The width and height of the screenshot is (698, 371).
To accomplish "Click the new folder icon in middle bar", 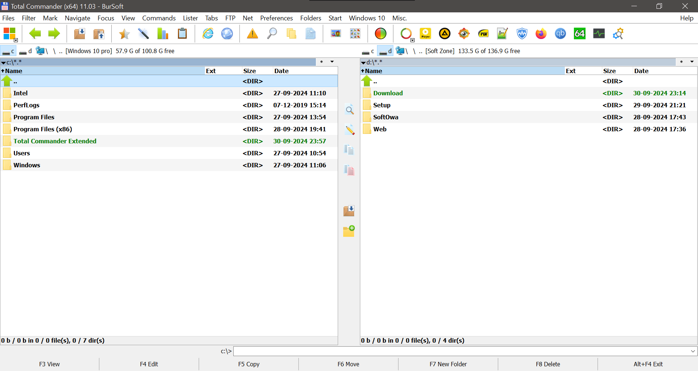I will point(349,231).
